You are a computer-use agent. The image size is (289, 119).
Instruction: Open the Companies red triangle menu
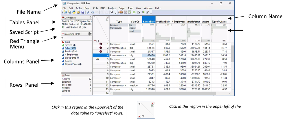(x=63, y=18)
